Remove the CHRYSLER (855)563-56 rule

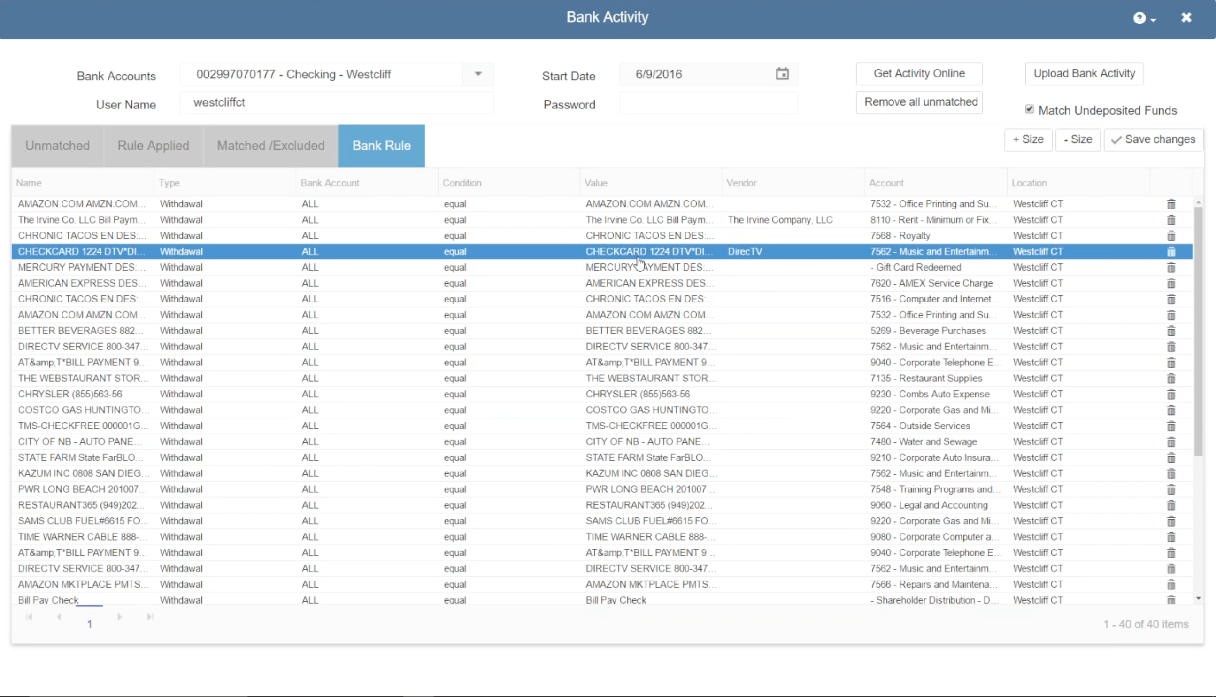pos(1170,395)
